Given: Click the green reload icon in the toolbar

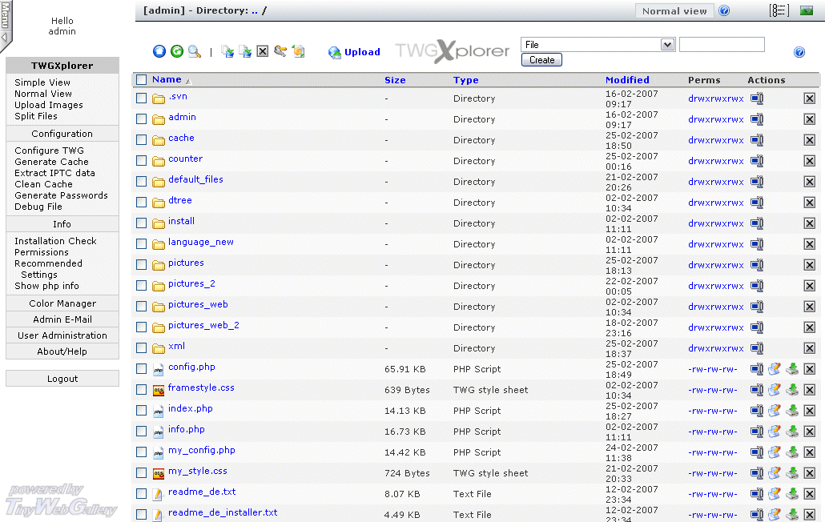Looking at the screenshot, I should (x=177, y=52).
